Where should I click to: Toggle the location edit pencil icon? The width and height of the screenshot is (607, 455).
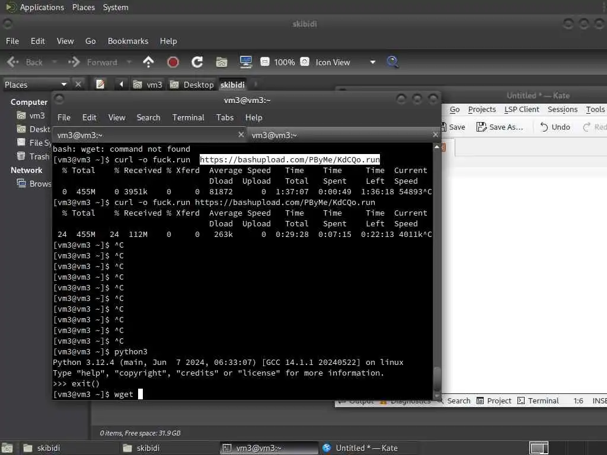click(x=100, y=84)
